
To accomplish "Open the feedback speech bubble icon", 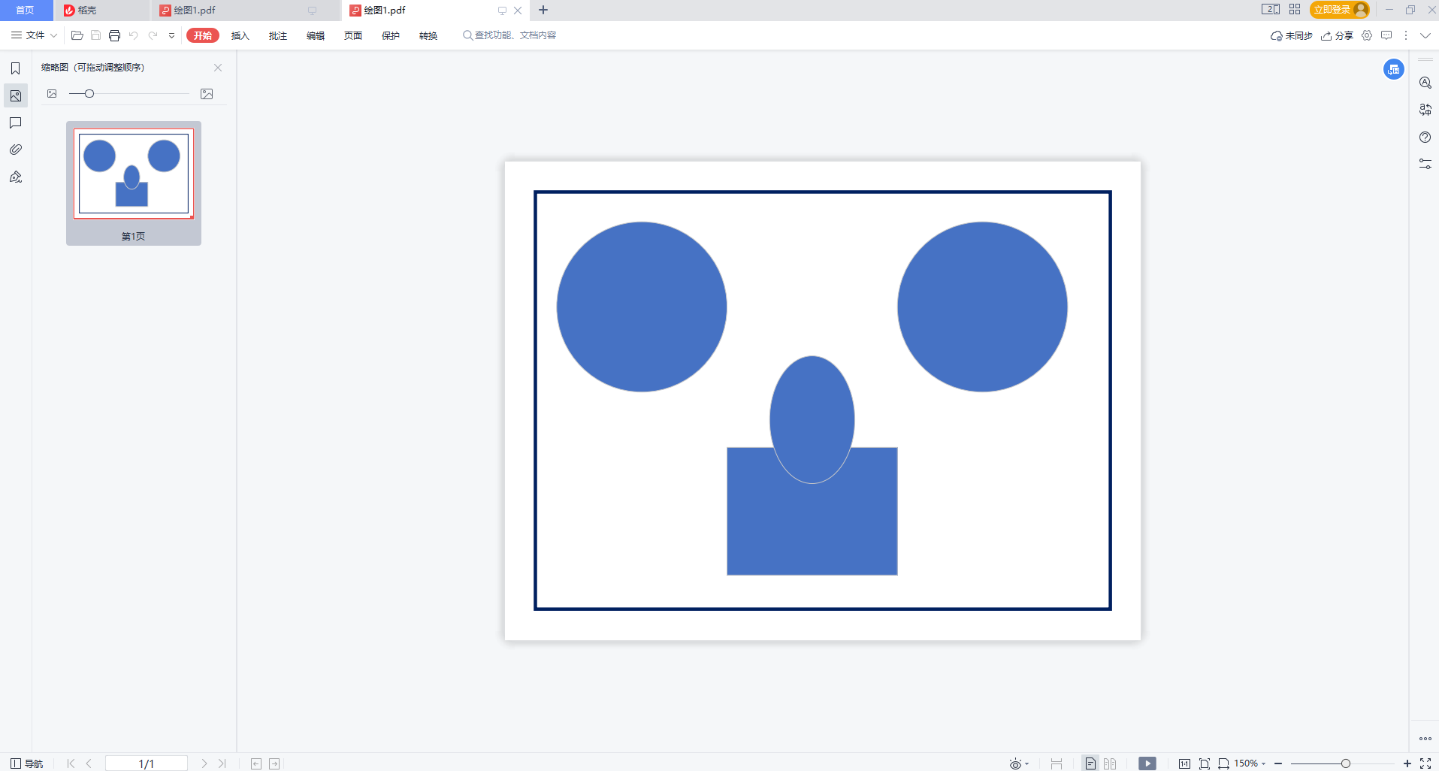I will click(1386, 35).
